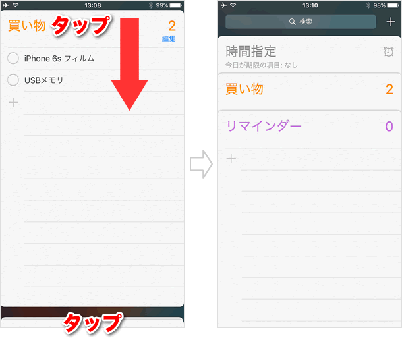Tap the search magnifier icon
This screenshot has width=402, height=338.
[x=292, y=22]
